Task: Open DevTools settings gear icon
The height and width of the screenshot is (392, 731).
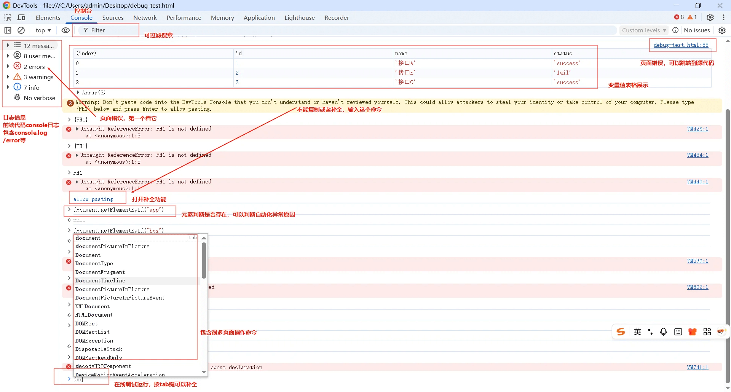Action: [710, 17]
